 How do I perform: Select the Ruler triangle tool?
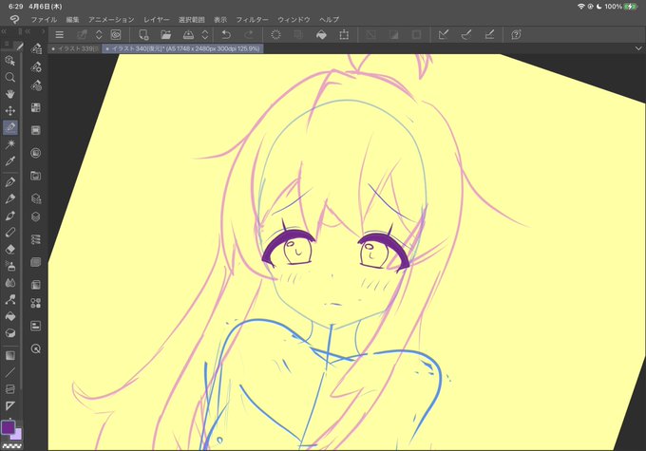[10, 406]
